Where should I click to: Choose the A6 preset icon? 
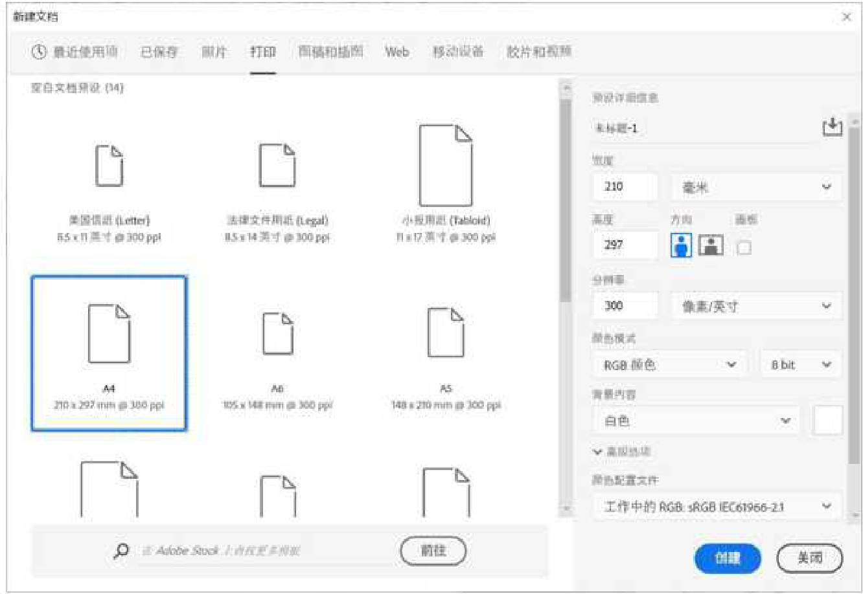pyautogui.click(x=277, y=333)
